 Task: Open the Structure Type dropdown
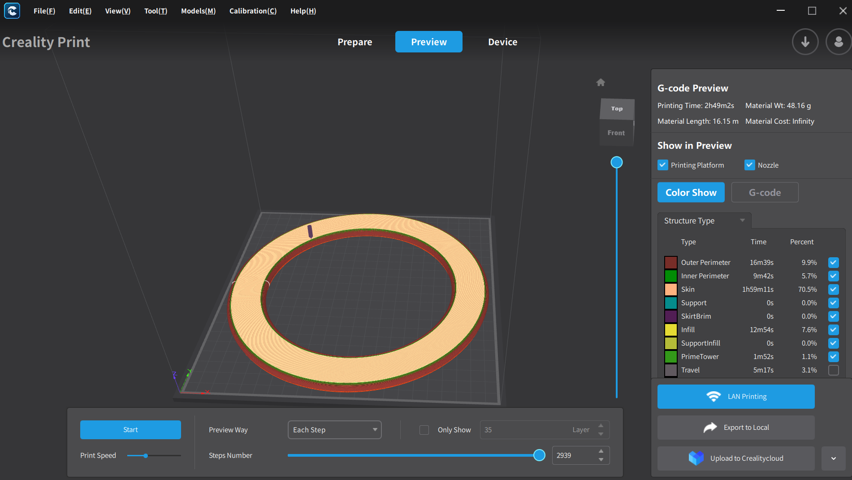point(704,221)
